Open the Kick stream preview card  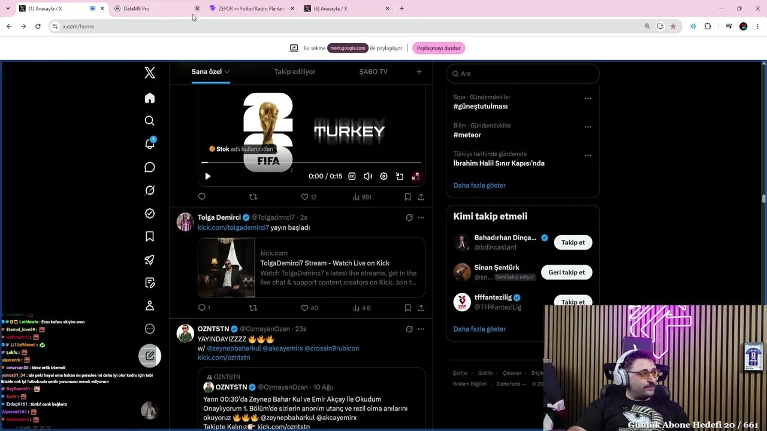coord(312,268)
